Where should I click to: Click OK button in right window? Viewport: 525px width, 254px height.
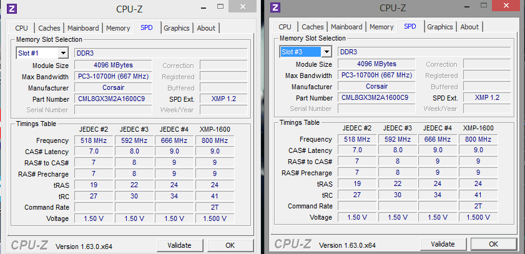(x=494, y=244)
